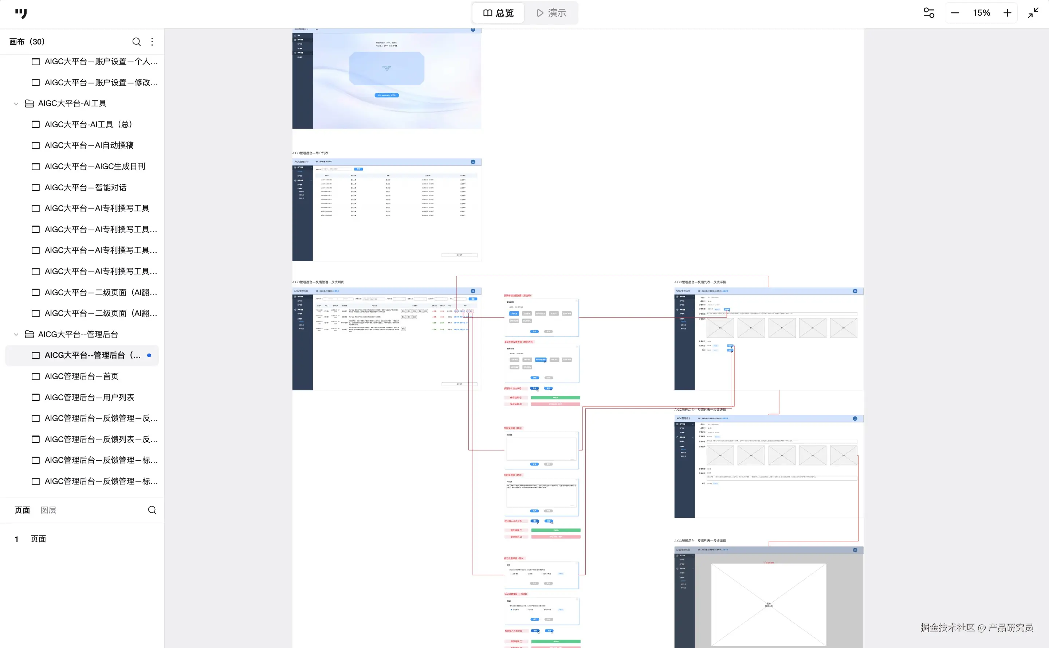Viewport: 1049px width, 648px height.
Task: Select AIGC管理后台—用户列表 canvas
Action: pos(89,397)
